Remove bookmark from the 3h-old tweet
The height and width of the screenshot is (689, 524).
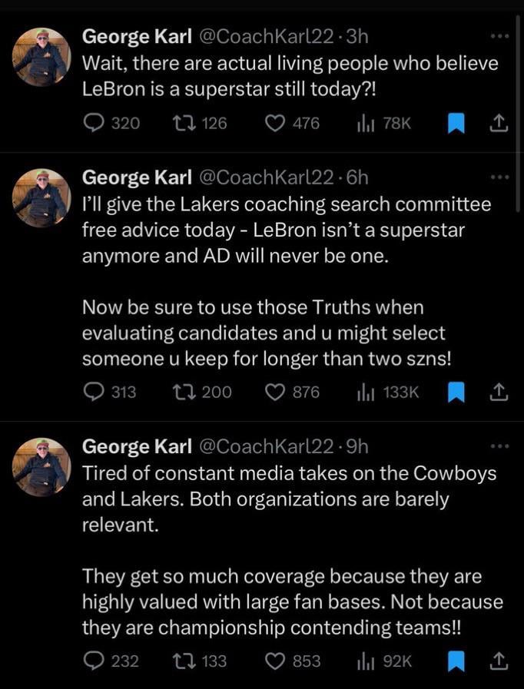[x=456, y=122]
